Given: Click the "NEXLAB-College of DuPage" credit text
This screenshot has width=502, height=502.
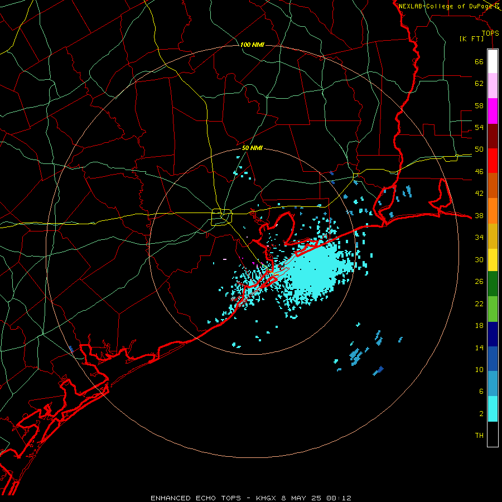Looking at the screenshot, I should tap(446, 6).
